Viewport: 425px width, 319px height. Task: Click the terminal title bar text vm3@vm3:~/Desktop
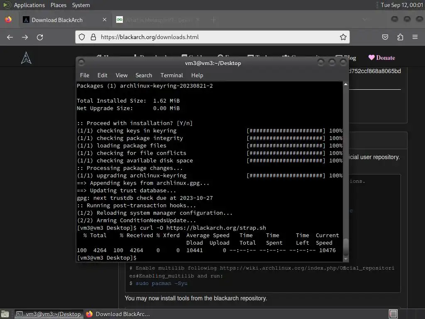213,63
